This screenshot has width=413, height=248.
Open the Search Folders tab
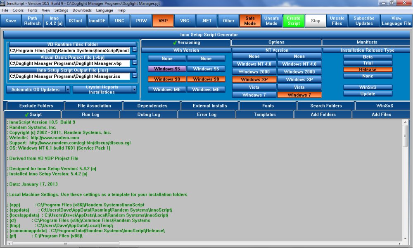click(x=326, y=106)
